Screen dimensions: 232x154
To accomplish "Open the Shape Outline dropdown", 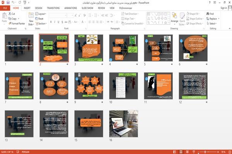I will coord(195,19).
